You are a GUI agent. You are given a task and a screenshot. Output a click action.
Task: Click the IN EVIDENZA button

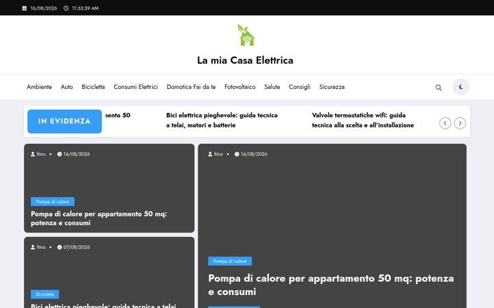pos(64,121)
